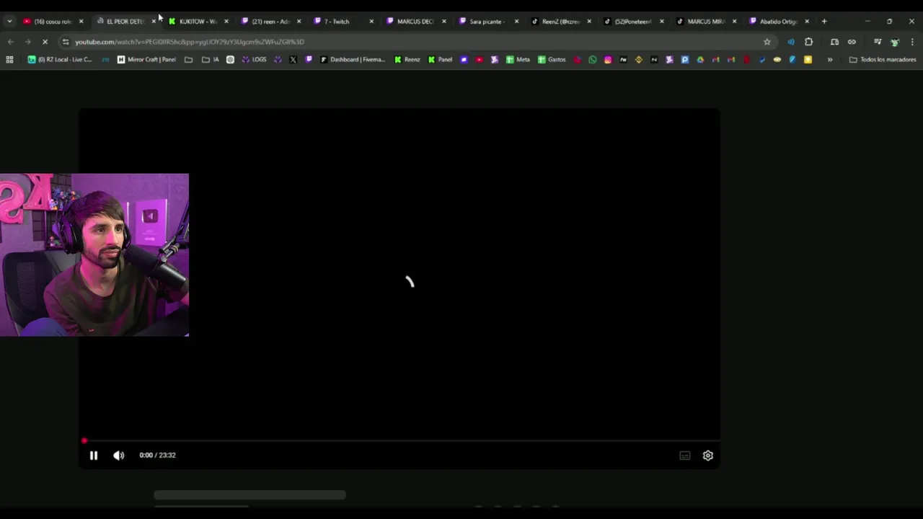Open a new browser tab

click(824, 22)
